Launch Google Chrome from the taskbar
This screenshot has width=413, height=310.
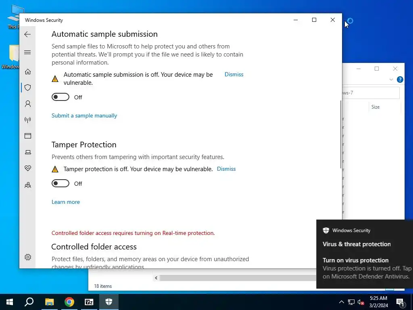pos(69,302)
